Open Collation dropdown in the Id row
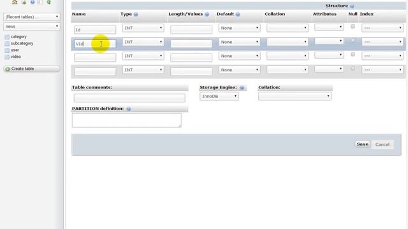This screenshot has width=408, height=229. (288, 28)
